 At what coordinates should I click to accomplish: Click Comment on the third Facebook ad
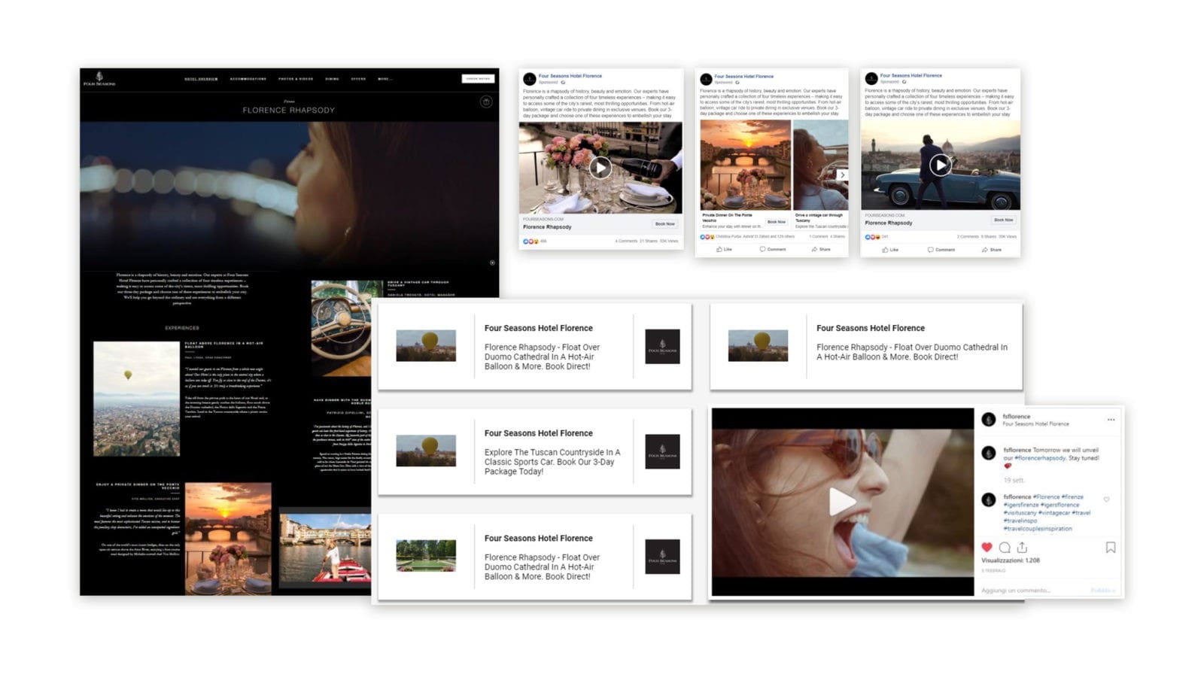tap(941, 250)
